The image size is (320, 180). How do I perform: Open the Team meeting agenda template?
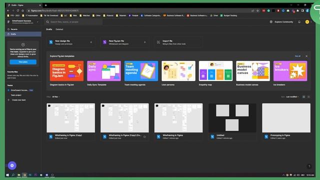(141, 71)
